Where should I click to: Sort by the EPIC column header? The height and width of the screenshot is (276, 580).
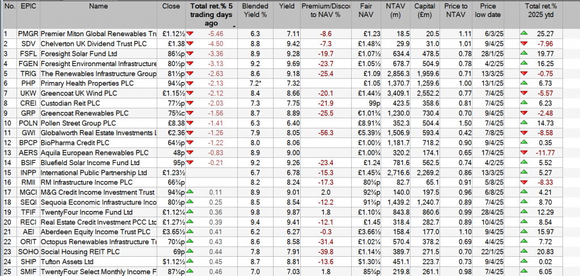pyautogui.click(x=28, y=6)
